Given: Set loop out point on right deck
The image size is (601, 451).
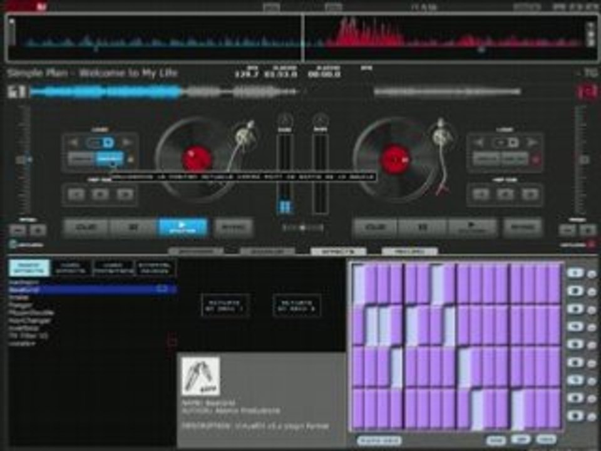Looking at the screenshot, I should tap(515, 158).
